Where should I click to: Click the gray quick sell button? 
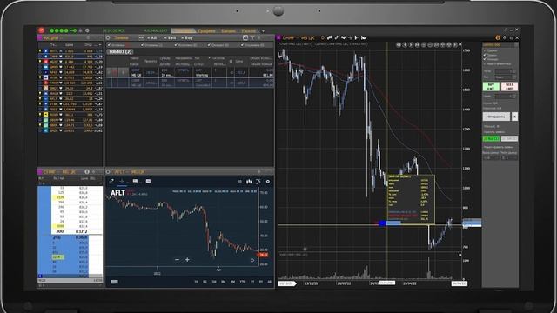point(509,139)
